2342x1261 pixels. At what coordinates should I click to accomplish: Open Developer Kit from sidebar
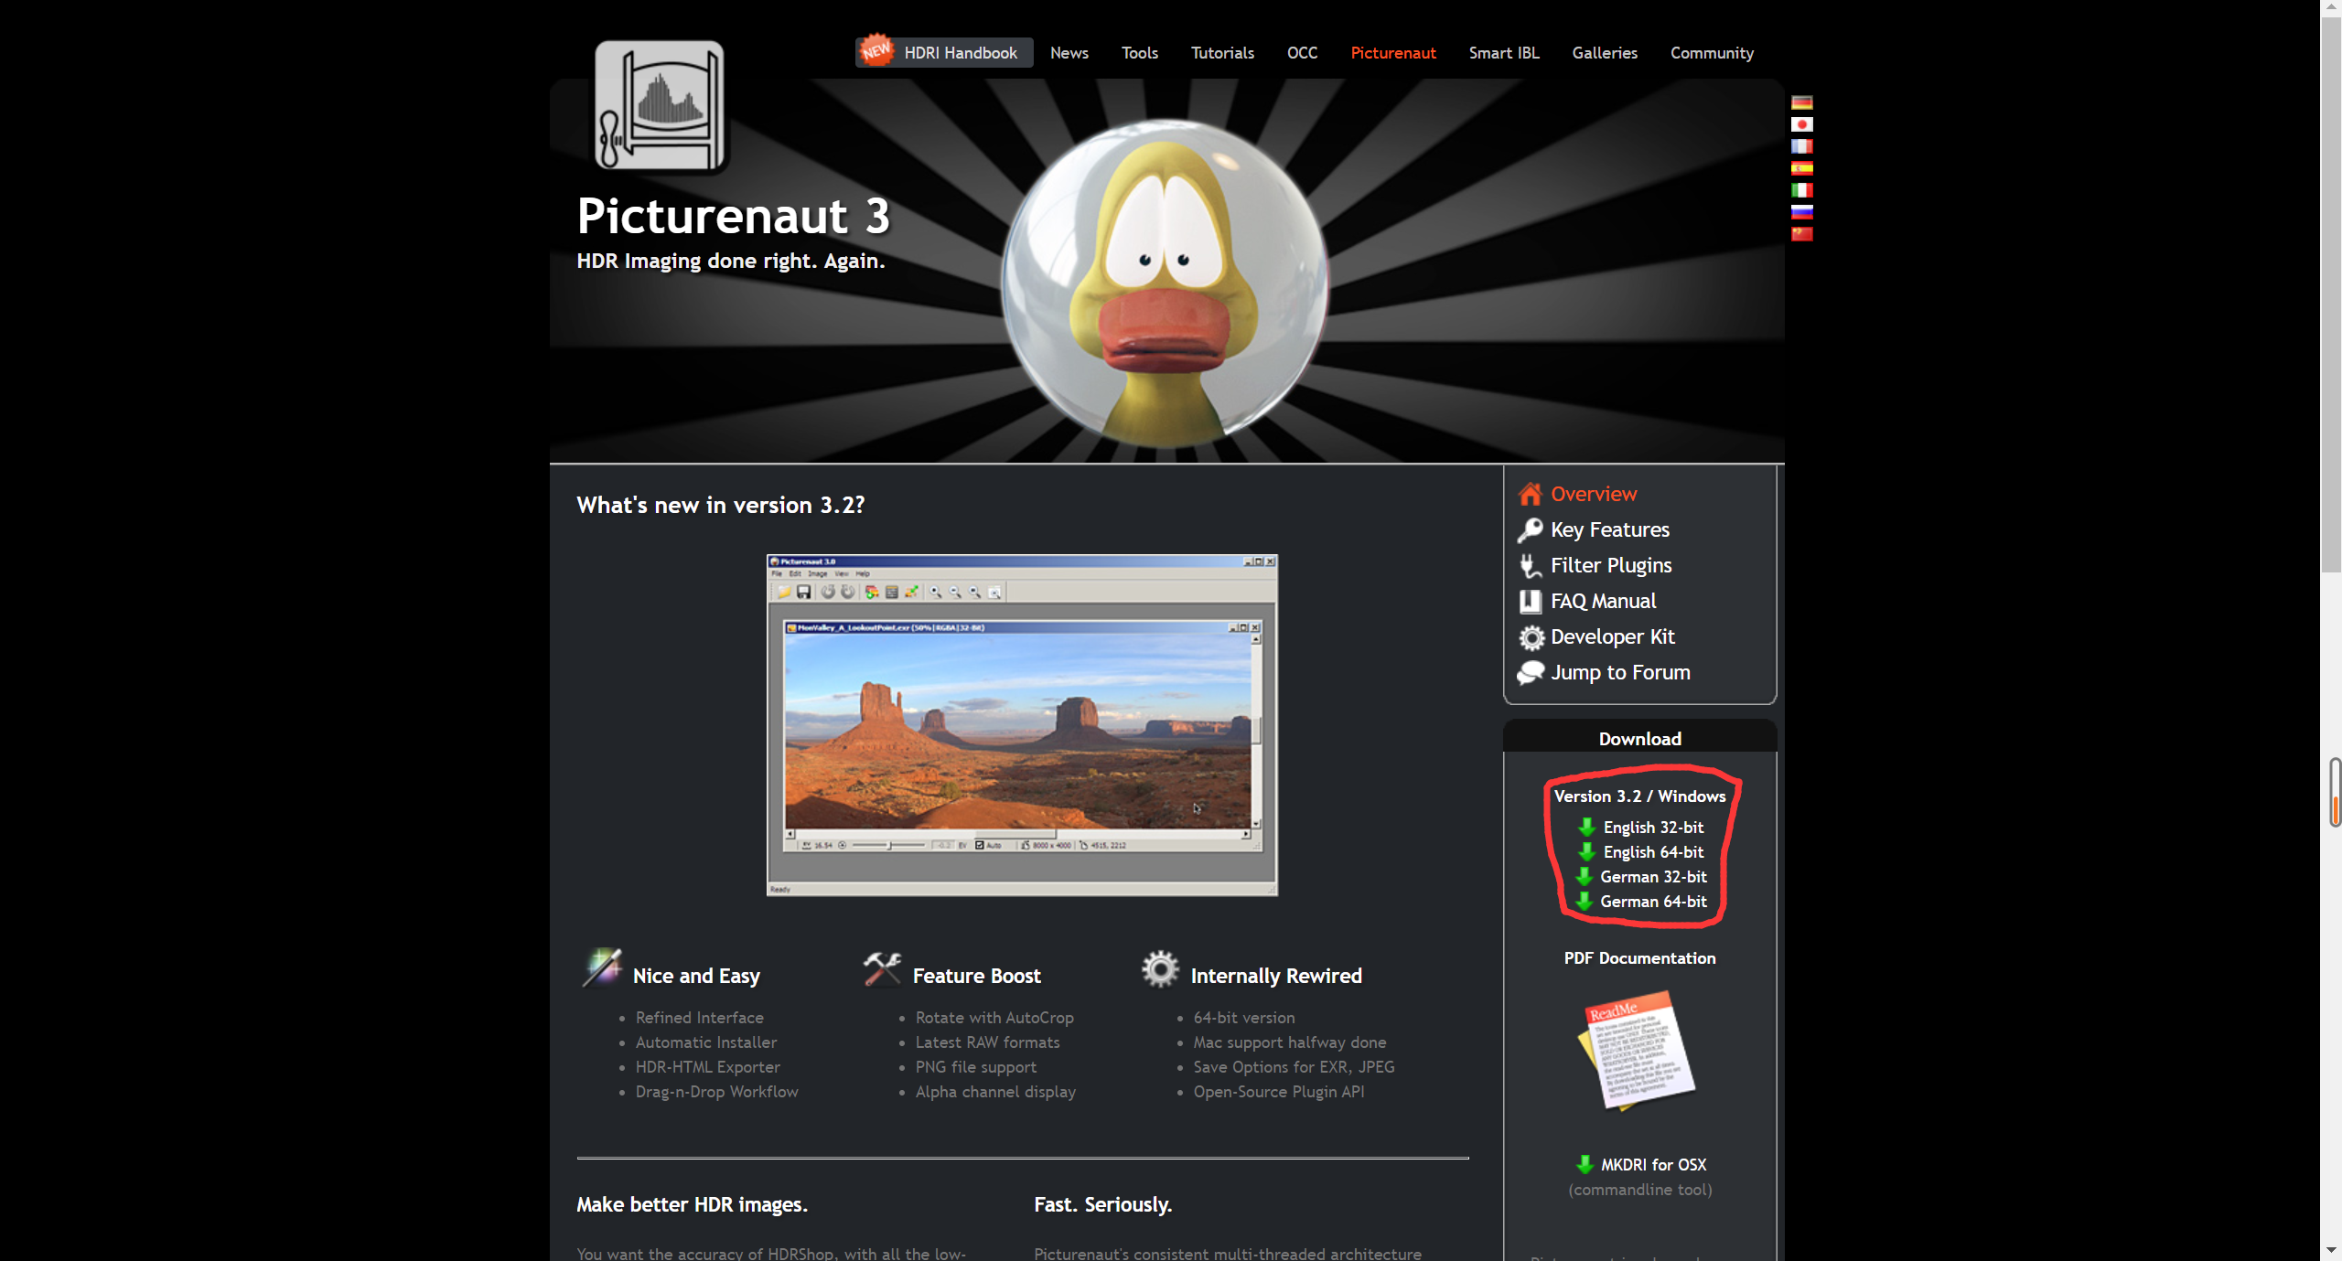(1612, 636)
